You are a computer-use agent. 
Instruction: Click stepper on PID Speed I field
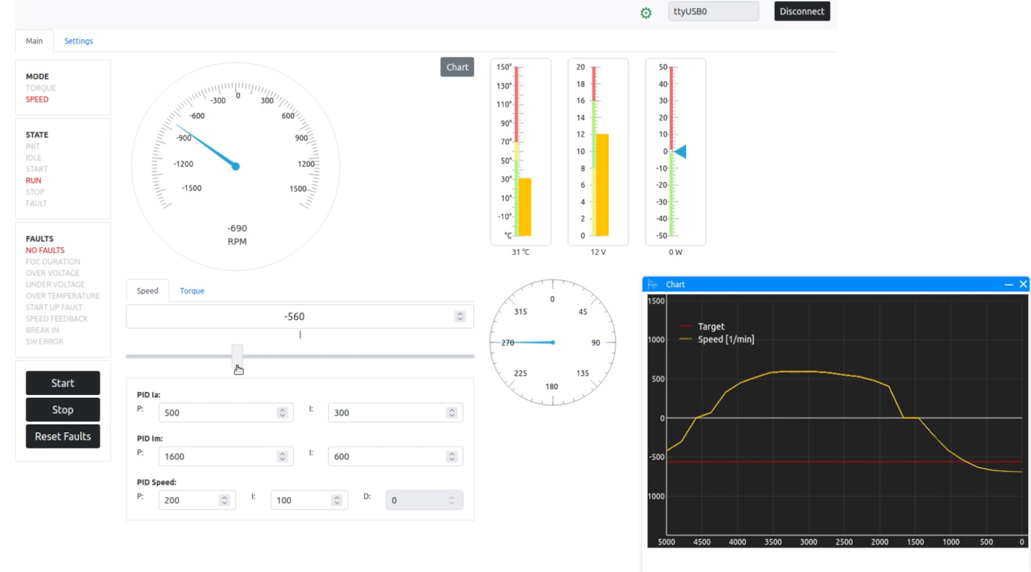[337, 500]
